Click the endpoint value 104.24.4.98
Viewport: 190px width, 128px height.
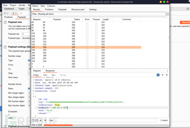[59, 108]
